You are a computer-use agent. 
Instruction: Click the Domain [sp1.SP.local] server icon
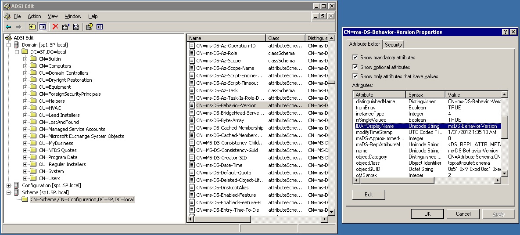16,45
